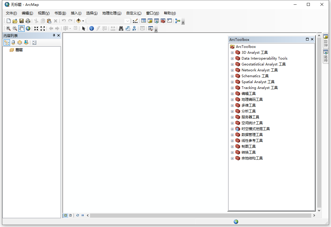Image resolution: width=331 pixels, height=227 pixels.
Task: Select the 空间统计工具 toolbox
Action: tap(252, 123)
